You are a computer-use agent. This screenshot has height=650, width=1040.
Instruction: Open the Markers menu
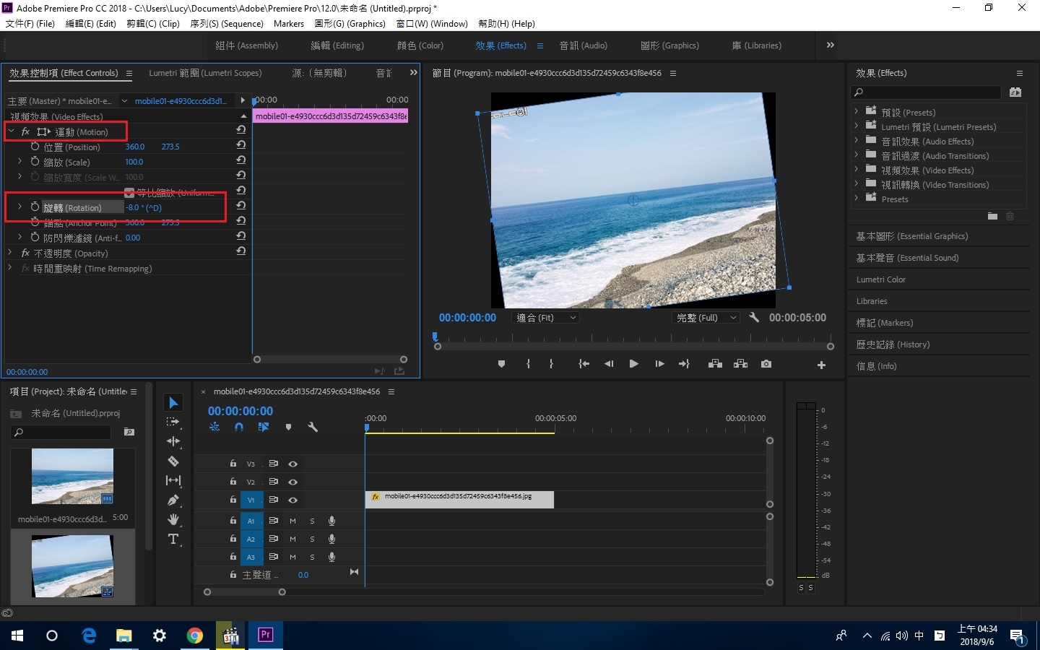tap(289, 23)
